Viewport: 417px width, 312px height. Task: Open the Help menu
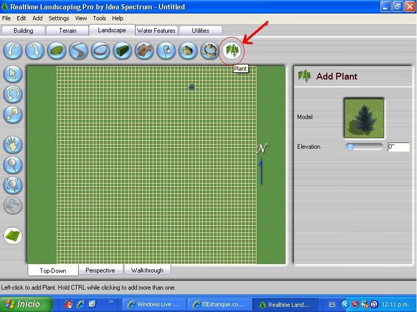click(x=118, y=18)
